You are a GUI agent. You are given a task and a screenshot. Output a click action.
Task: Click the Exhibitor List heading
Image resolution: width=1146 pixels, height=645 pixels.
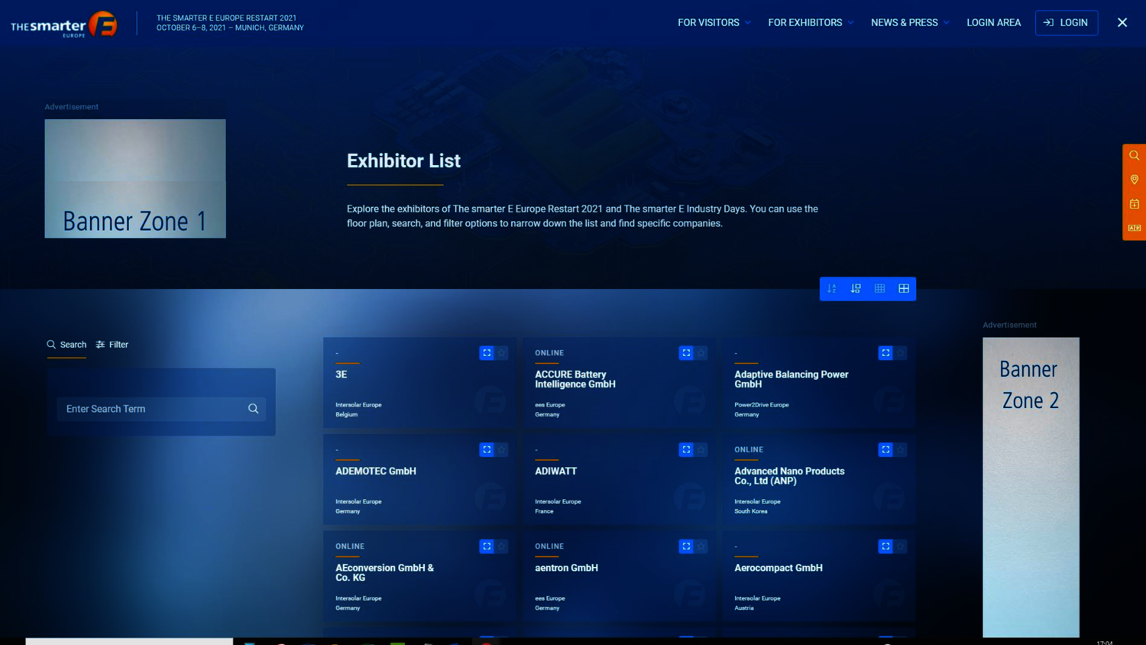[x=403, y=161]
